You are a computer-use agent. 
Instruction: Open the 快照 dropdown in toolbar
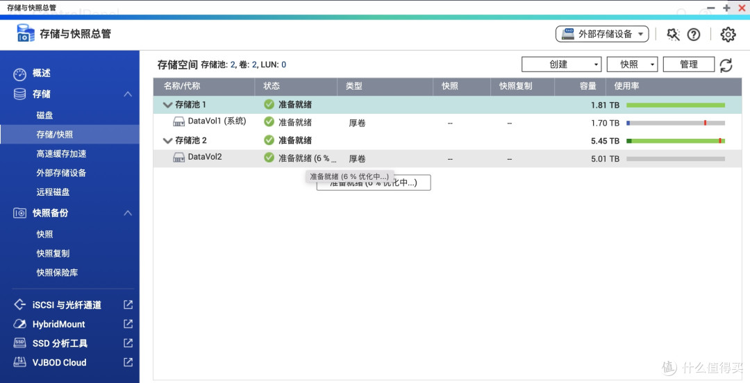click(632, 65)
